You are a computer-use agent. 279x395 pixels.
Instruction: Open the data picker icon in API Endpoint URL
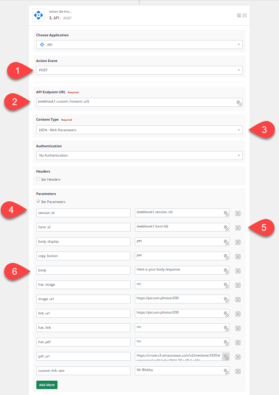[238, 102]
